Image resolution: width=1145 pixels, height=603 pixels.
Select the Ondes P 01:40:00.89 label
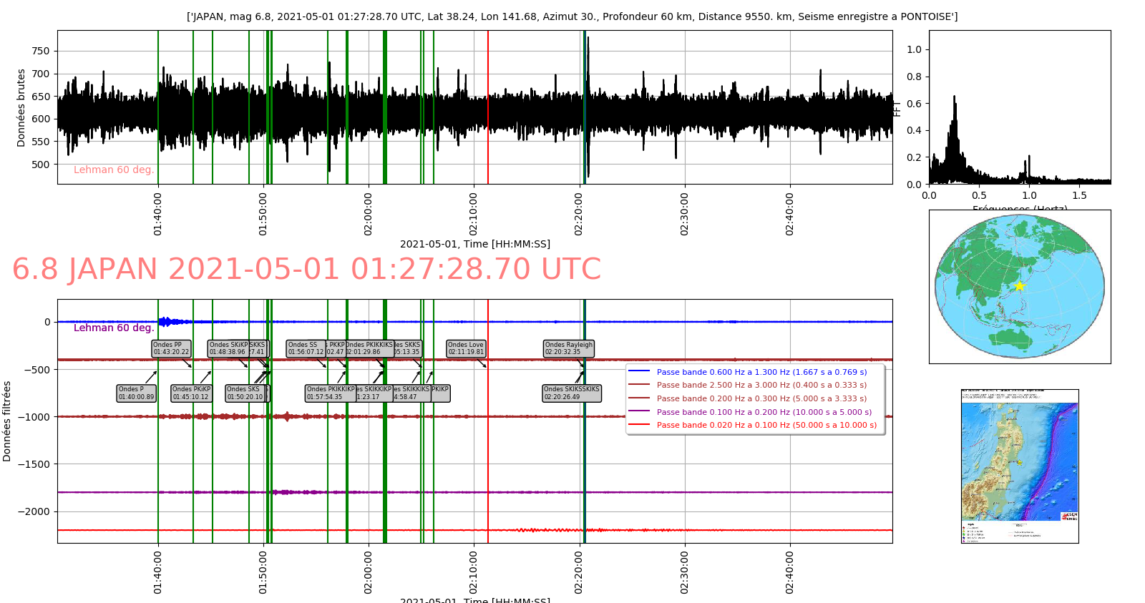click(x=136, y=393)
